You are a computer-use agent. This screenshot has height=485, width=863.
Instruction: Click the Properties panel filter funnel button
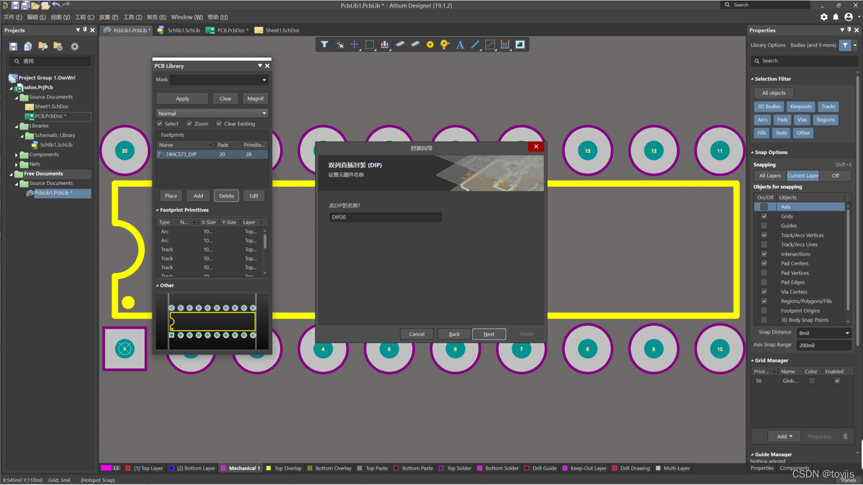pyautogui.click(x=845, y=45)
